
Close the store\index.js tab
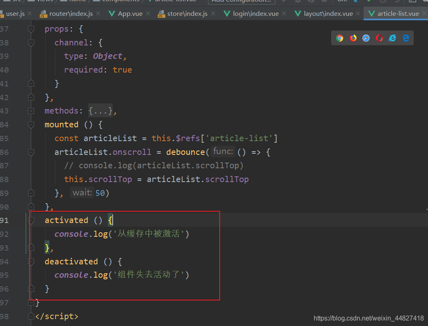[x=213, y=13]
